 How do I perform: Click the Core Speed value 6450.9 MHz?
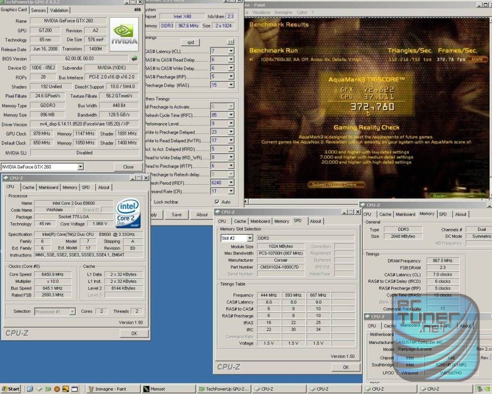[52, 274]
